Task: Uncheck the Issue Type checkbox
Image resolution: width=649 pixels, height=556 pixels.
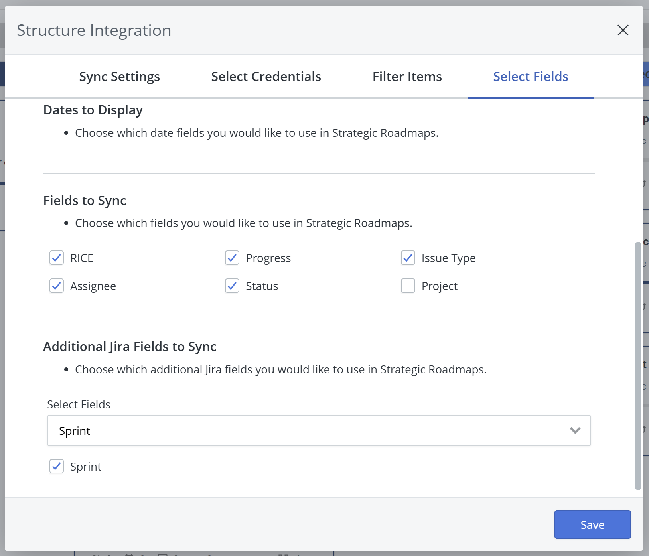Action: coord(408,258)
